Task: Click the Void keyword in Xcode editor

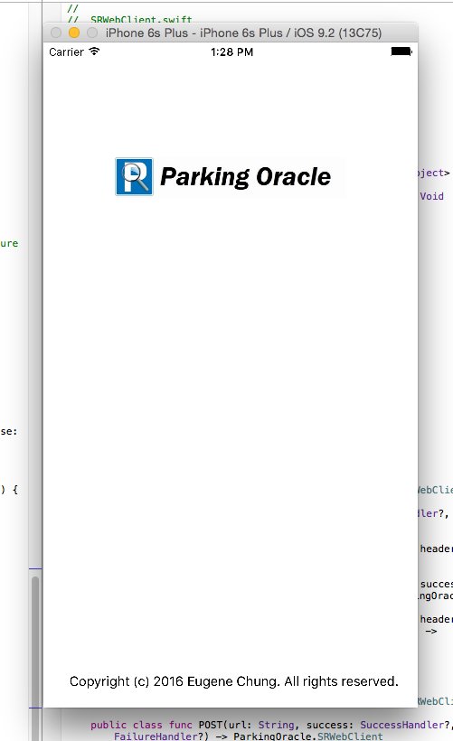Action: click(x=431, y=196)
